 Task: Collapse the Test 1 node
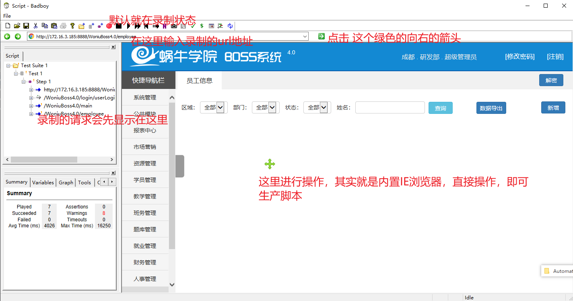click(16, 74)
